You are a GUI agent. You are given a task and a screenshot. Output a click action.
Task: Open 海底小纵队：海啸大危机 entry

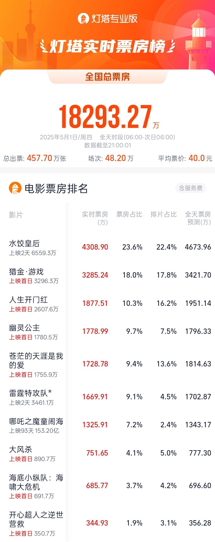[x=107, y=486]
